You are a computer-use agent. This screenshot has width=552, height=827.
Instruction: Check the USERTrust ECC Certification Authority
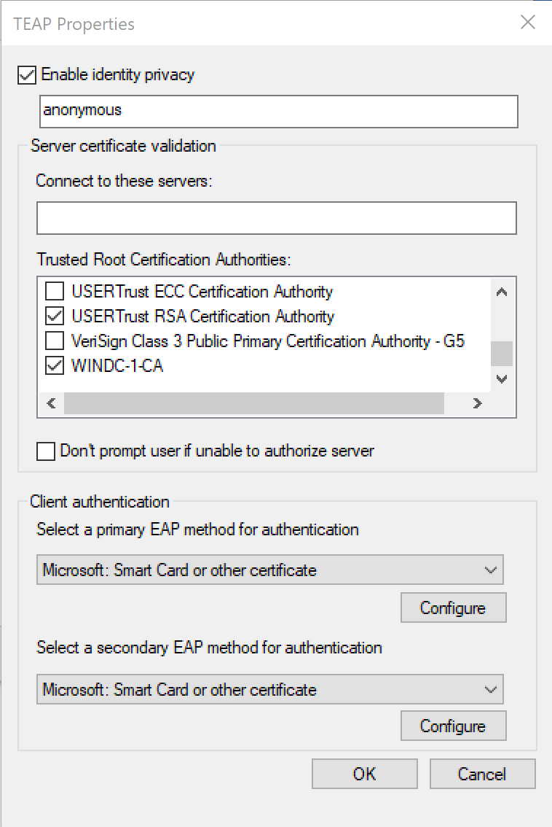55,292
